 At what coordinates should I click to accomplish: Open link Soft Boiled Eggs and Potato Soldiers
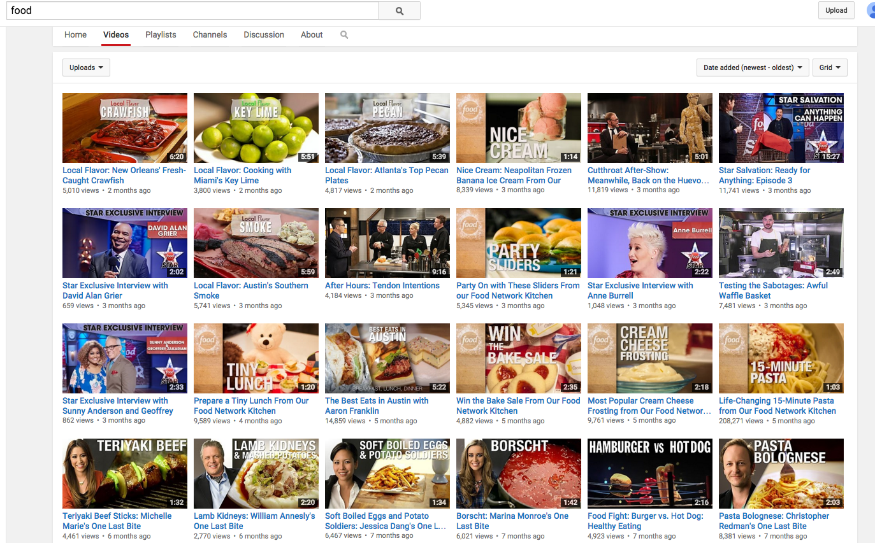[x=386, y=521]
